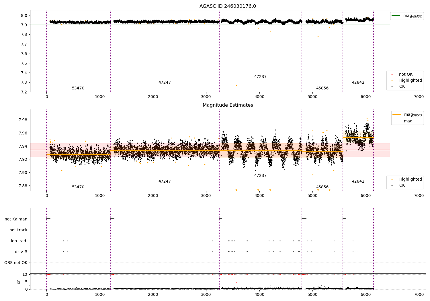The image size is (430, 301).
Task: Select 'OK' legend entry in top plot
Action: [x=402, y=87]
